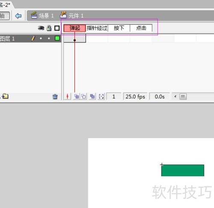This screenshot has height=208, width=214.
Task: Click the center frame button under the timeline
Action: click(x=67, y=96)
